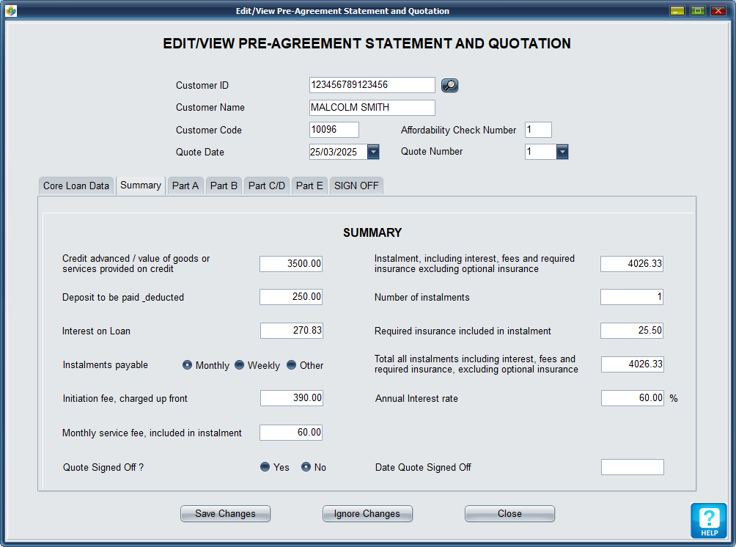Open the Part A tab
This screenshot has height=547, width=736.
coord(185,186)
